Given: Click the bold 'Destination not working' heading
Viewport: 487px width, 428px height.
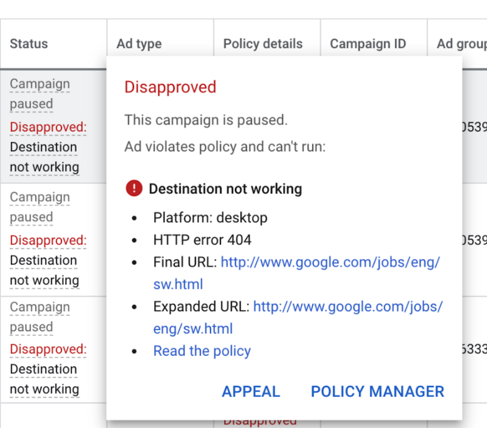Looking at the screenshot, I should (x=225, y=189).
